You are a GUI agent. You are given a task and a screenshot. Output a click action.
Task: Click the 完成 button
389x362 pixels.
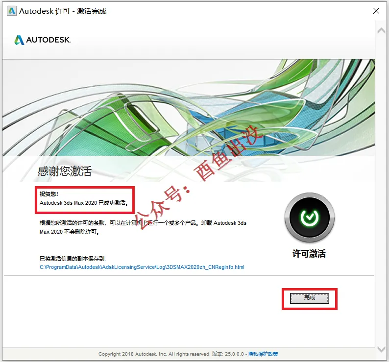[309, 298]
